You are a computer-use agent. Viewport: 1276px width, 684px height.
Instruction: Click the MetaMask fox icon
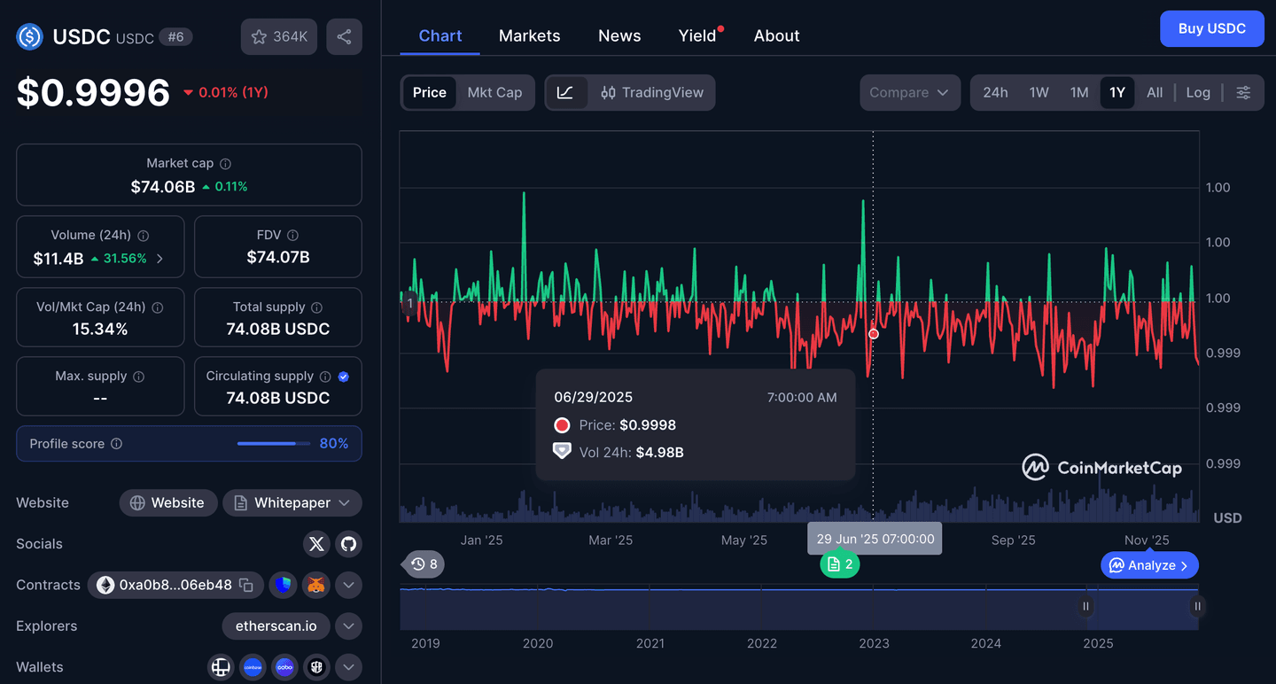point(315,585)
